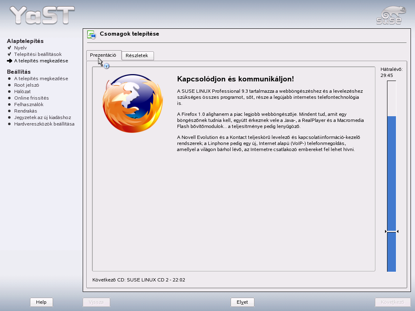Select Telepítési beállítások in sidebar

click(38, 54)
